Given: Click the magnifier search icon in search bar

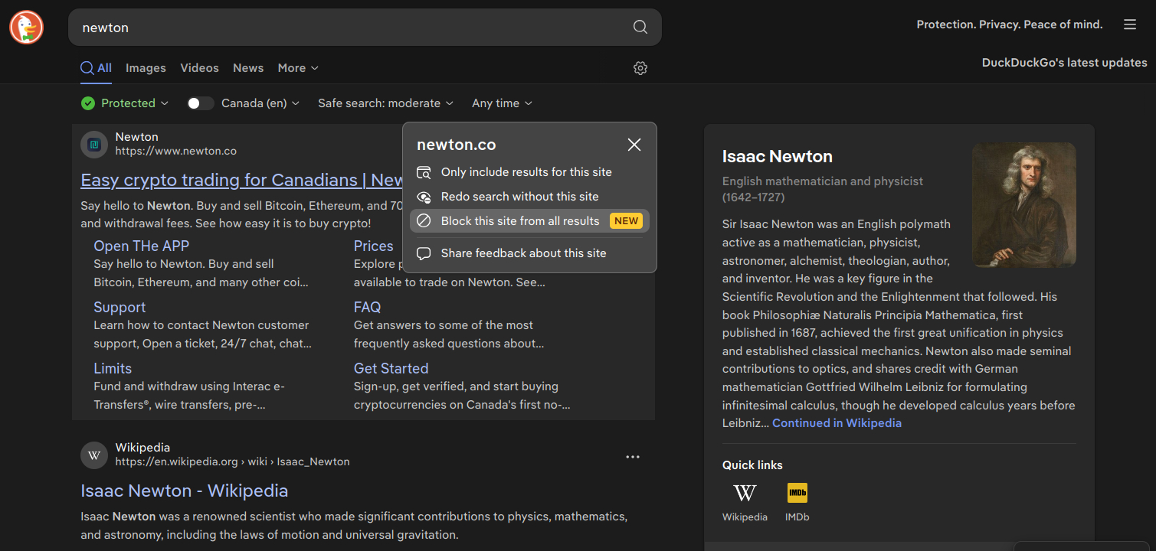Looking at the screenshot, I should (640, 28).
